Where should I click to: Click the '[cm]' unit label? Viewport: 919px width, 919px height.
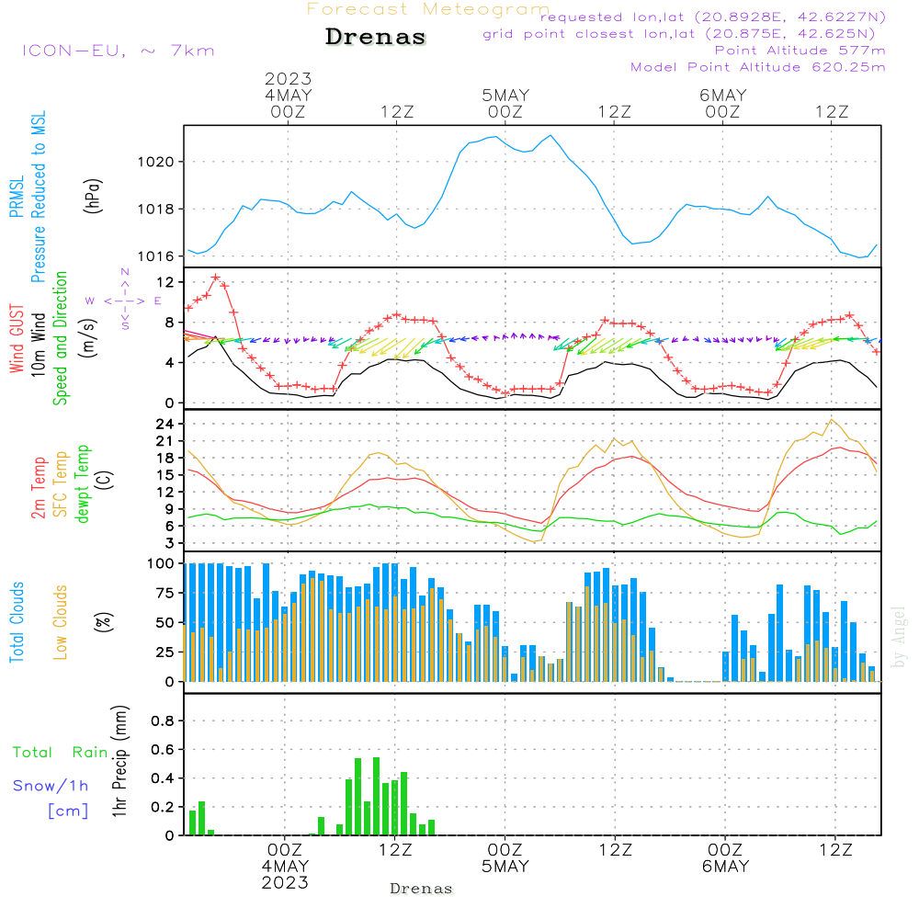click(x=68, y=811)
